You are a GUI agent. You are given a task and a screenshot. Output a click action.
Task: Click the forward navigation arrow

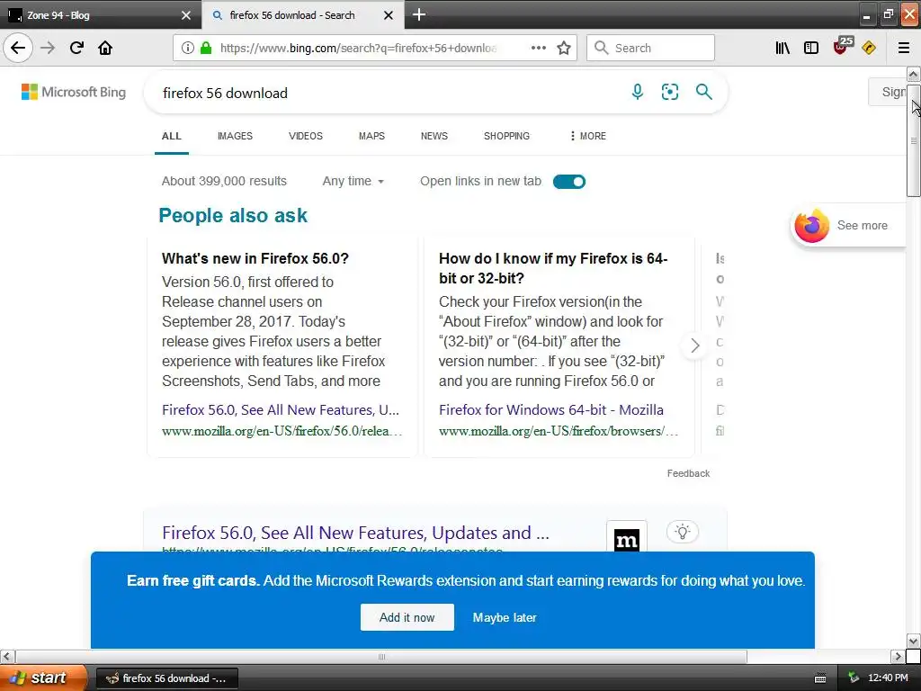coord(48,48)
